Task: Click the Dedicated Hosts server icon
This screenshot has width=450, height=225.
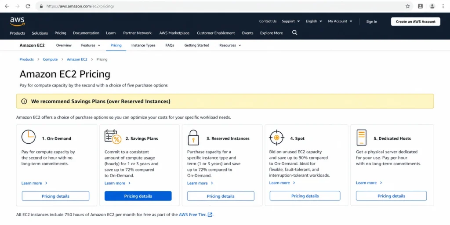Action: pyautogui.click(x=361, y=138)
